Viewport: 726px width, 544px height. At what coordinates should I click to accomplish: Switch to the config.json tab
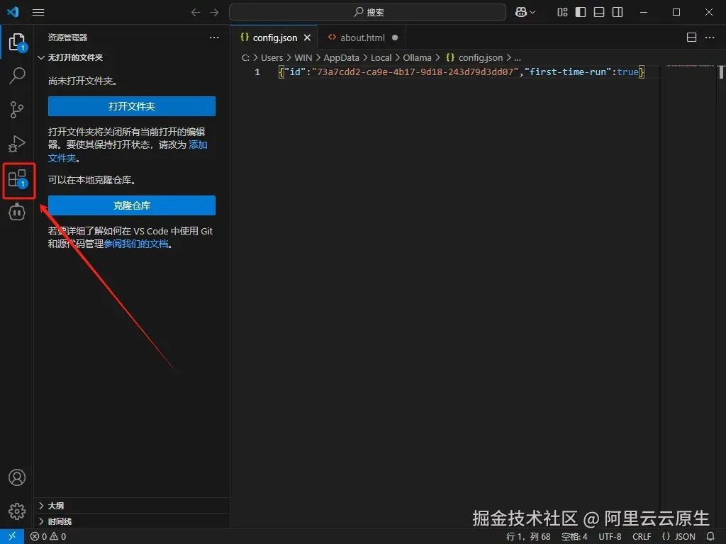pos(274,38)
